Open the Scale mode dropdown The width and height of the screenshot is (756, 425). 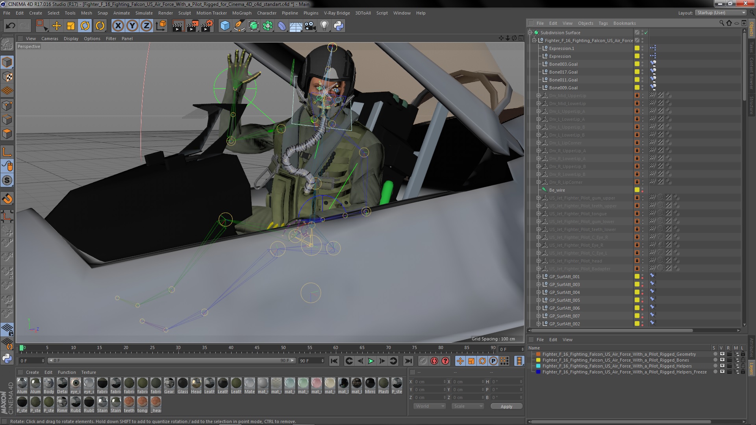tap(467, 406)
